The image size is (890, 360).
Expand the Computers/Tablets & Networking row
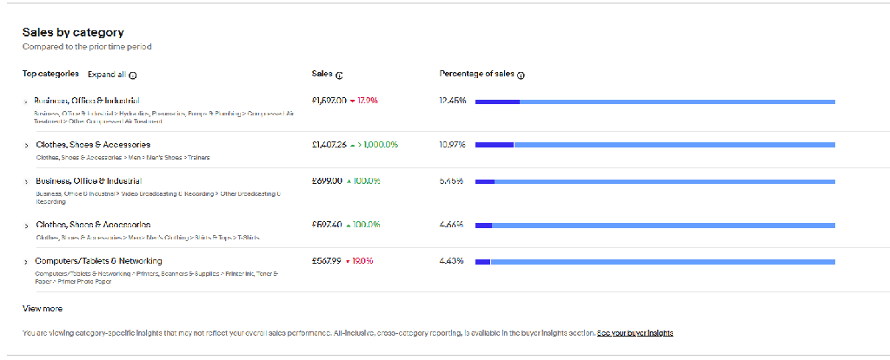26,261
